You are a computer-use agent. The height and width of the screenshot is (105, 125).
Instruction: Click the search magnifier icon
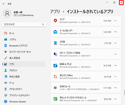[43, 24]
